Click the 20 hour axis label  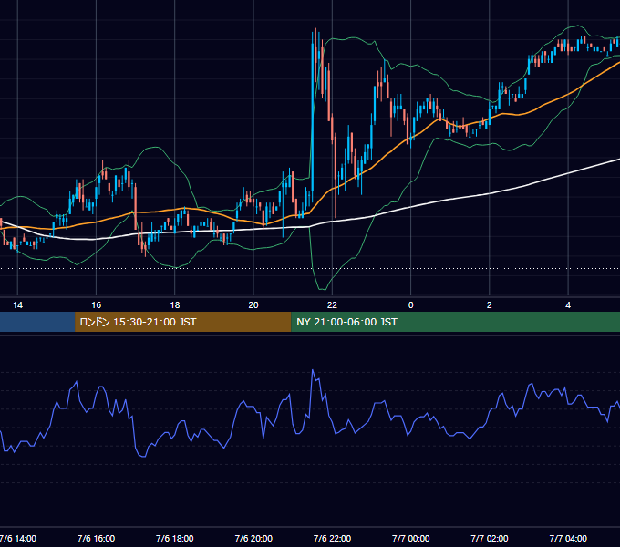coord(253,305)
